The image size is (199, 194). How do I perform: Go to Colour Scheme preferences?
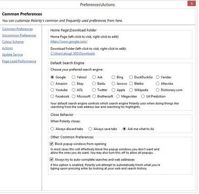click(x=13, y=42)
